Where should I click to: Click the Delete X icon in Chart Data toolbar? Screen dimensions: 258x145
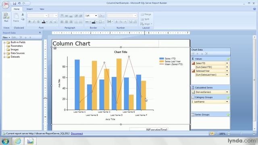(x=206, y=54)
